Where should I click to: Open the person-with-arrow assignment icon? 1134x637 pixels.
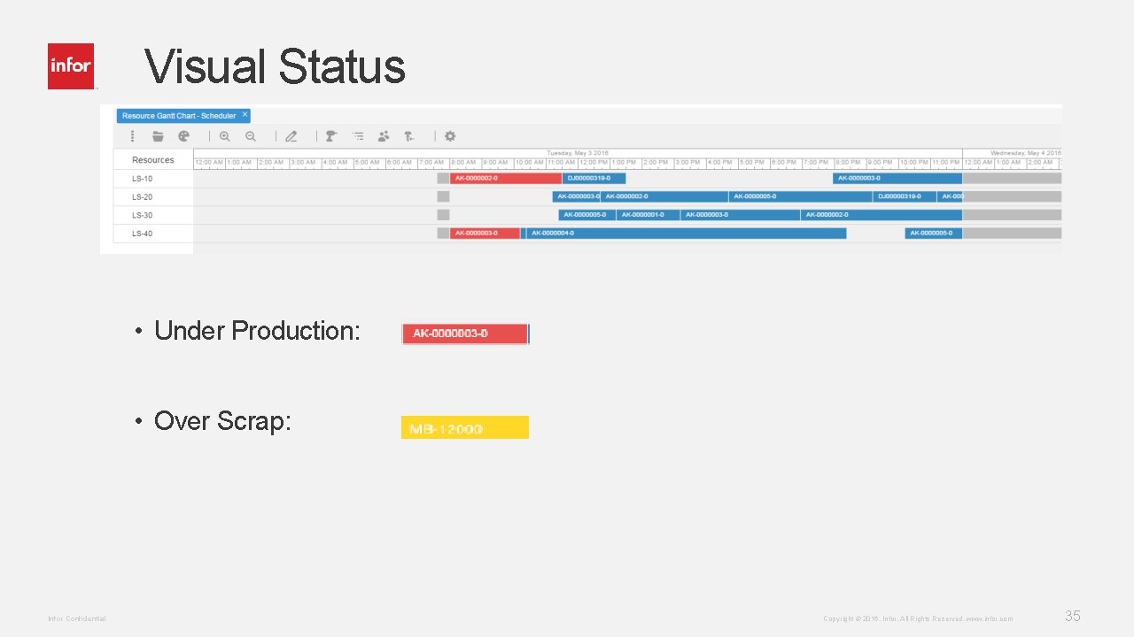click(408, 135)
